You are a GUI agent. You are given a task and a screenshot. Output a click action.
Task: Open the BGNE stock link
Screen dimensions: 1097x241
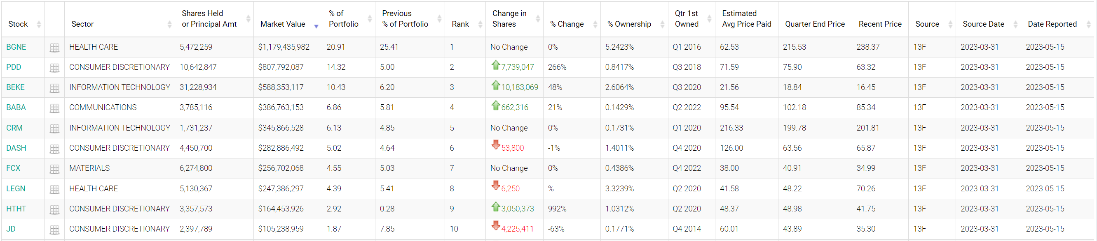pyautogui.click(x=16, y=47)
